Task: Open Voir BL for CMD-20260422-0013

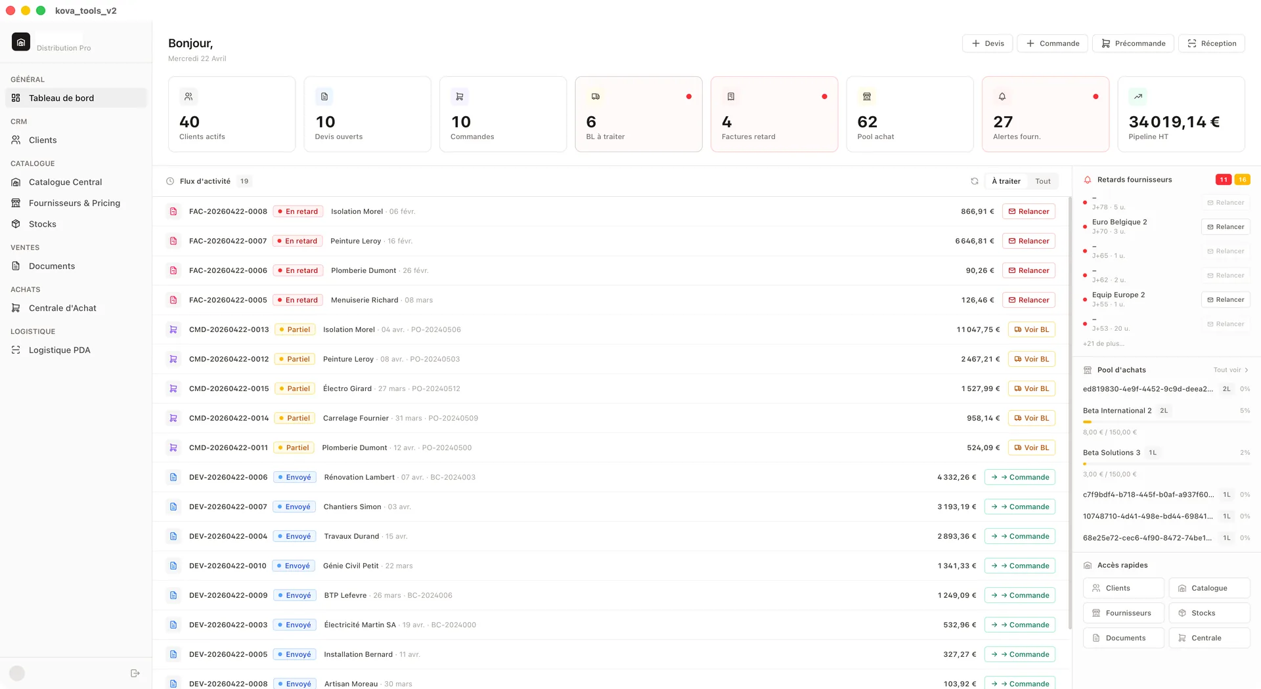Action: [x=1031, y=329]
